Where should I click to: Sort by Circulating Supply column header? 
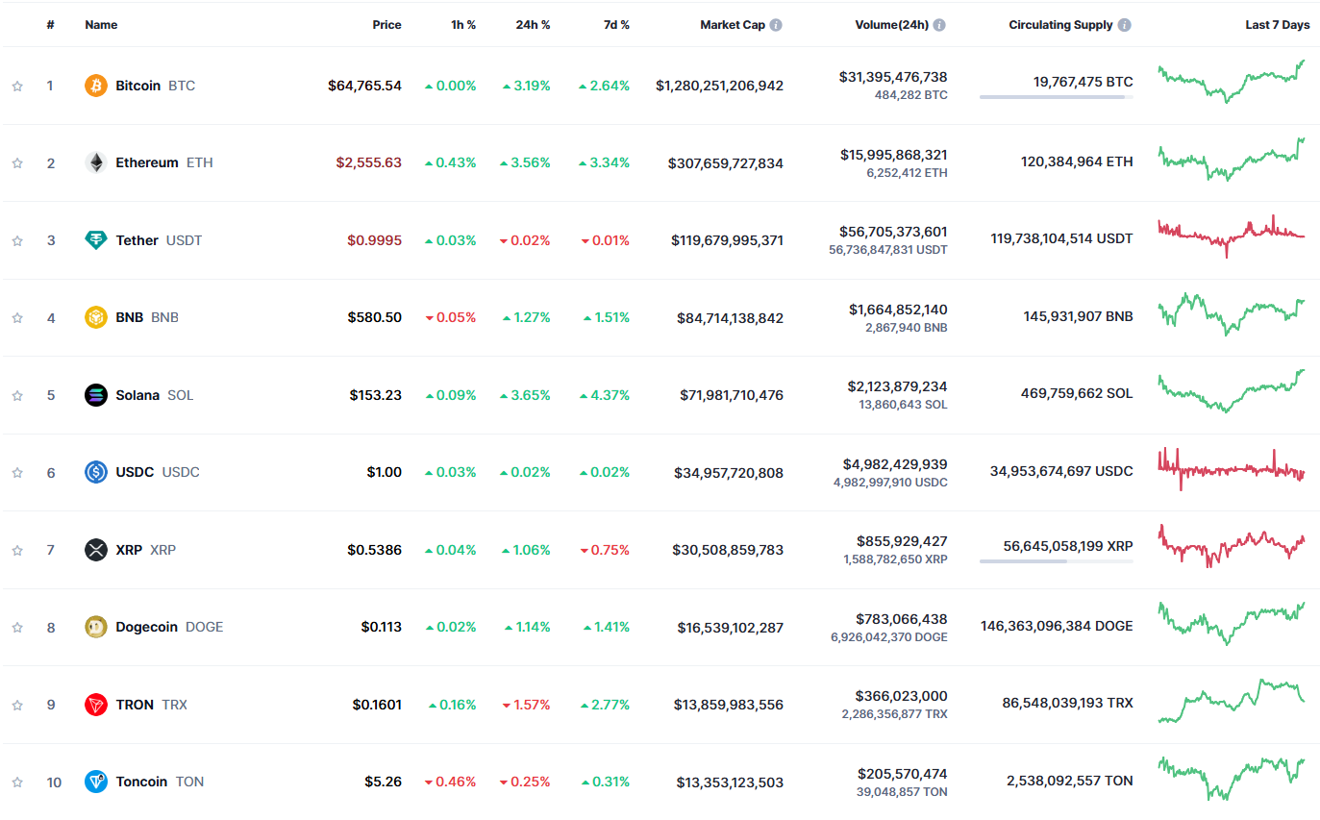1060,25
